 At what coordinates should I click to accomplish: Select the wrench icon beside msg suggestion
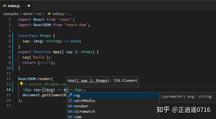[70, 95]
